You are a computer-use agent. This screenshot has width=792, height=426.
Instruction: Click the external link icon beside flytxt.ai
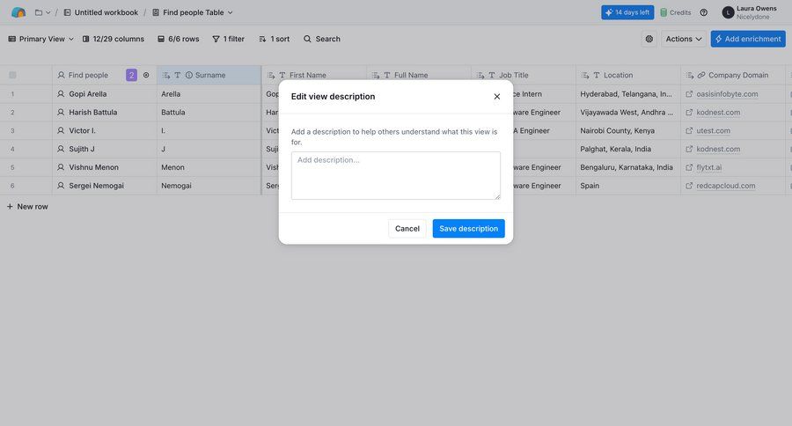(x=689, y=167)
